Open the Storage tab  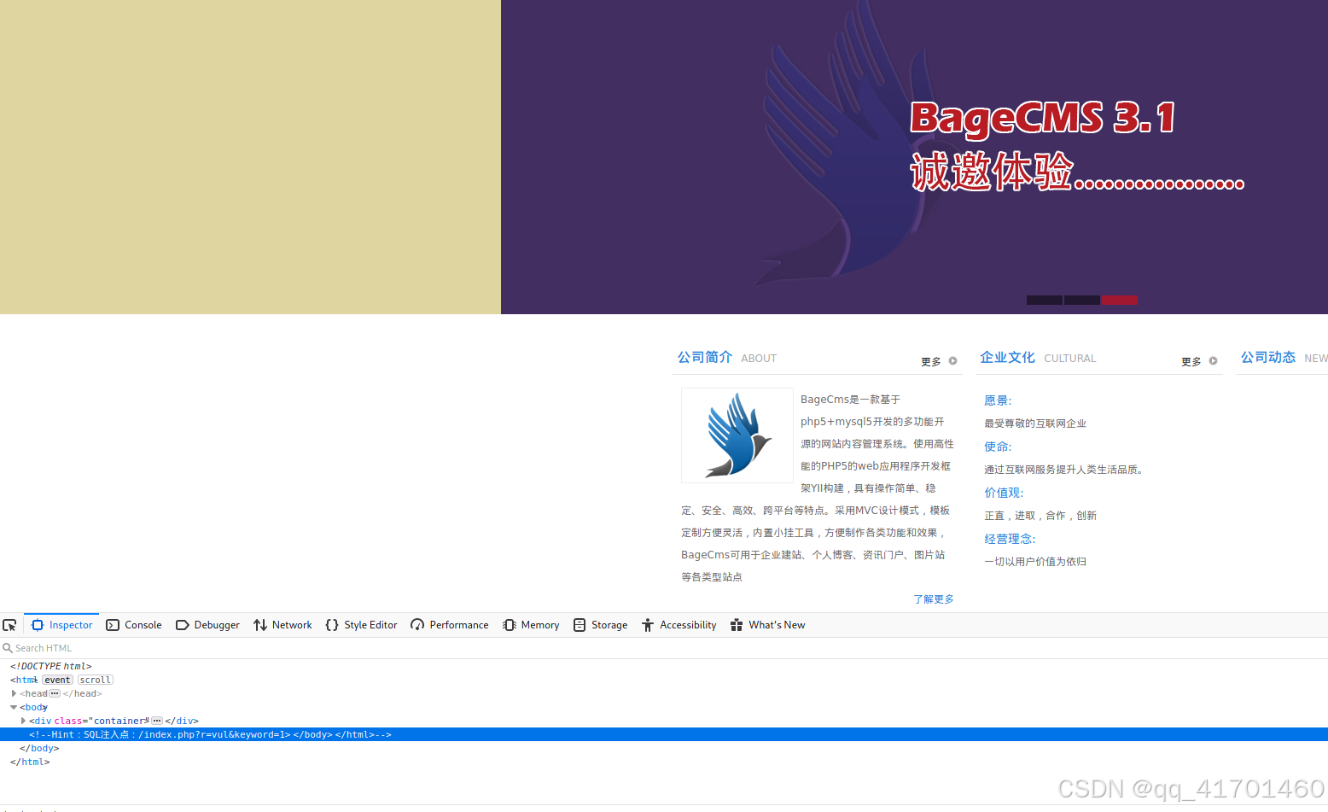(x=601, y=625)
